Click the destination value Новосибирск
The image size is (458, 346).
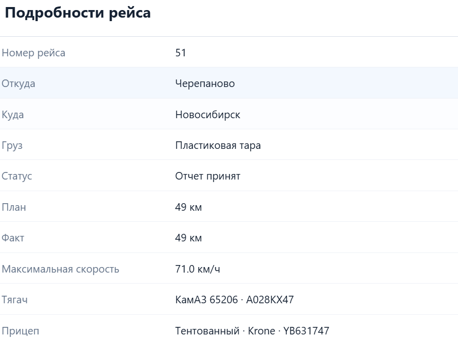click(x=208, y=115)
